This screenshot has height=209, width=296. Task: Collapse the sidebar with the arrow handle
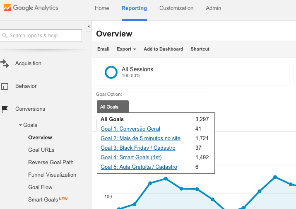[89, 27]
